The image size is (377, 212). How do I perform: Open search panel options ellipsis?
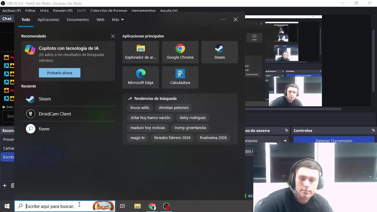pos(223,19)
